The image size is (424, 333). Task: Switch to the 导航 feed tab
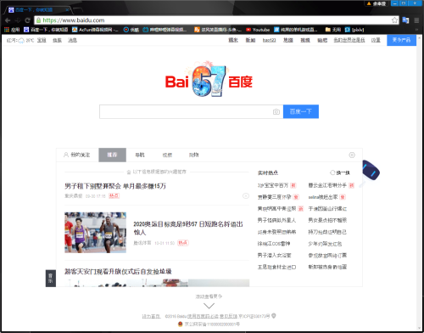[140, 155]
